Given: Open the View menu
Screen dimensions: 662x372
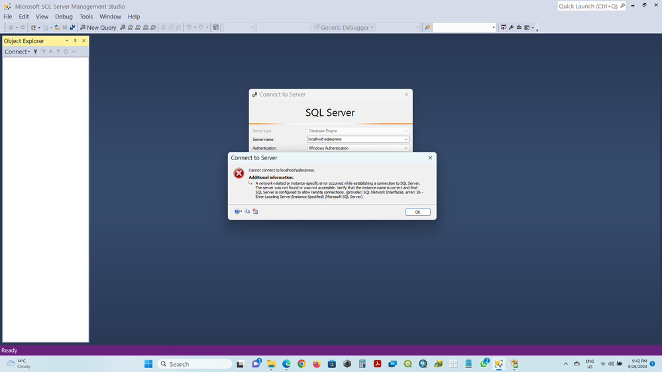Looking at the screenshot, I should coord(42,17).
